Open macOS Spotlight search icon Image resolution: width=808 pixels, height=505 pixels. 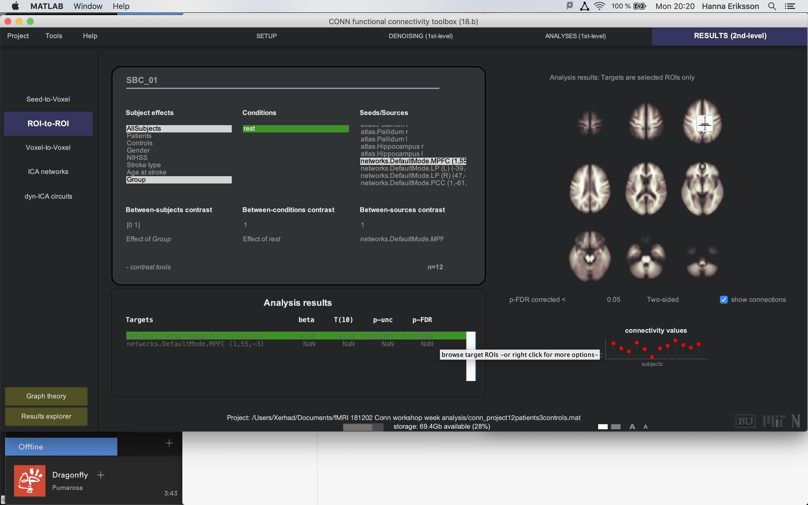pyautogui.click(x=772, y=6)
